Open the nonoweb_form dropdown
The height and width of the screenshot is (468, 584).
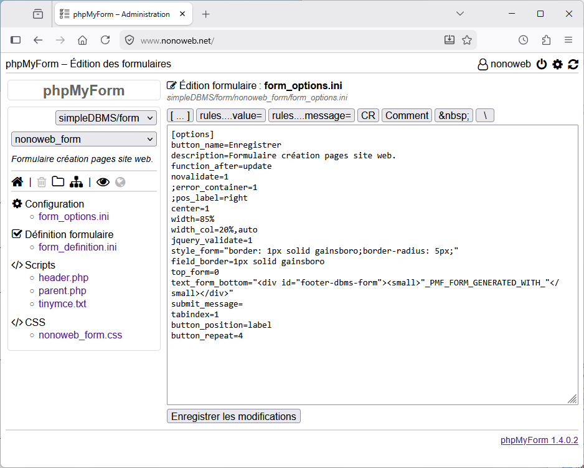pyautogui.click(x=84, y=139)
